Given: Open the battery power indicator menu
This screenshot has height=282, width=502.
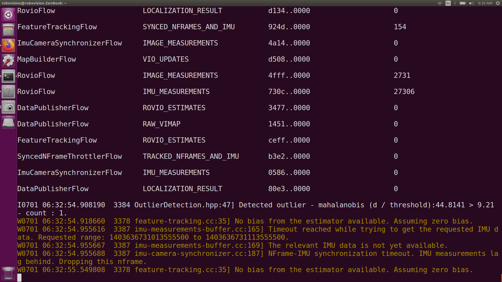Looking at the screenshot, I should [x=463, y=3].
